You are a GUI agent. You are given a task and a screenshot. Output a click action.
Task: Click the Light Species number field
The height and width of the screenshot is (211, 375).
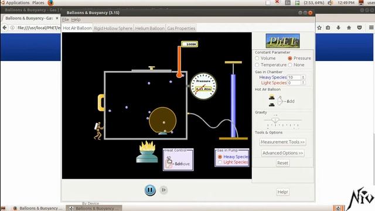(x=294, y=83)
